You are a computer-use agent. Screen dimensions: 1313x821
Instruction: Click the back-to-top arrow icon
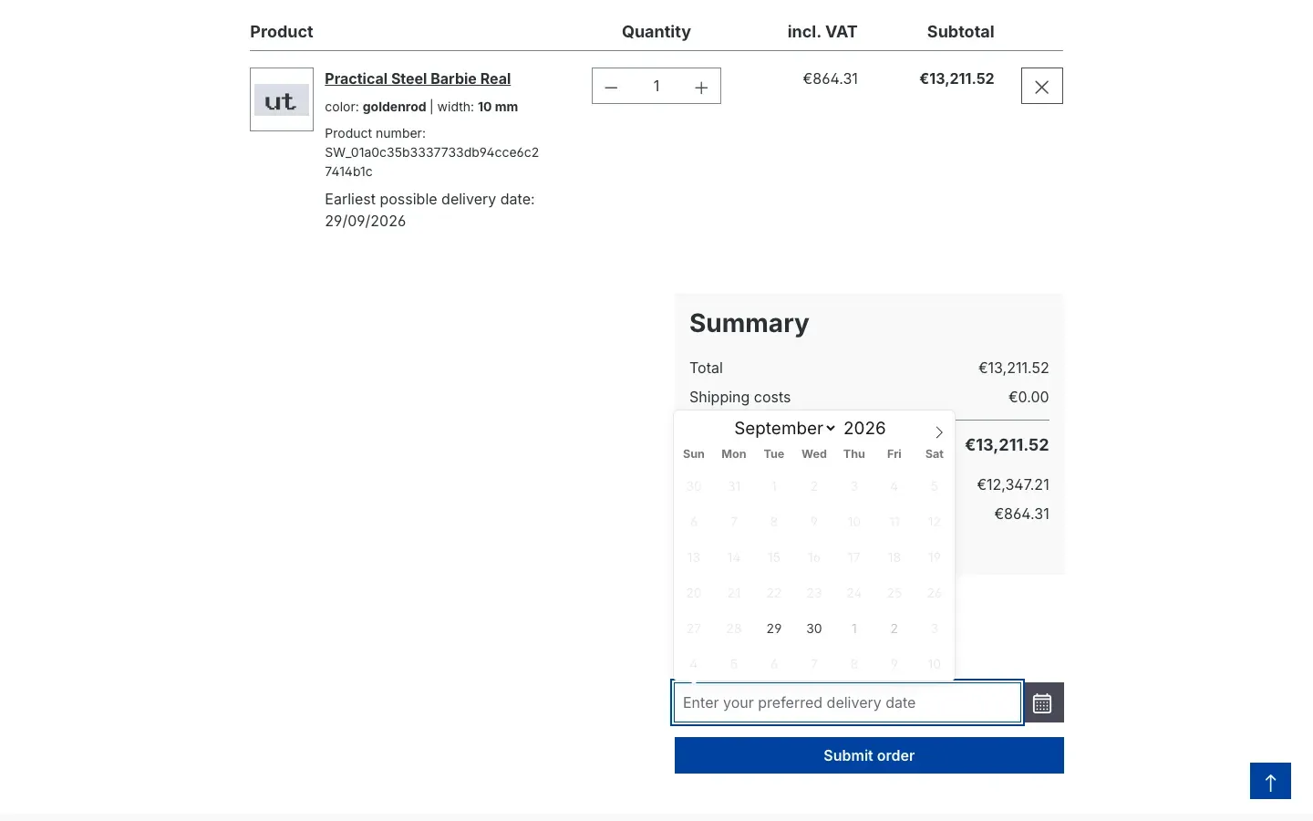click(x=1270, y=782)
